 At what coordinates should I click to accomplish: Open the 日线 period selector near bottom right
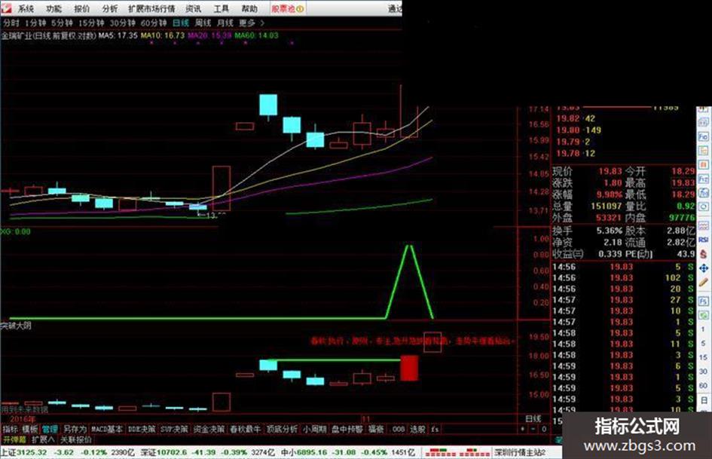pos(533,418)
